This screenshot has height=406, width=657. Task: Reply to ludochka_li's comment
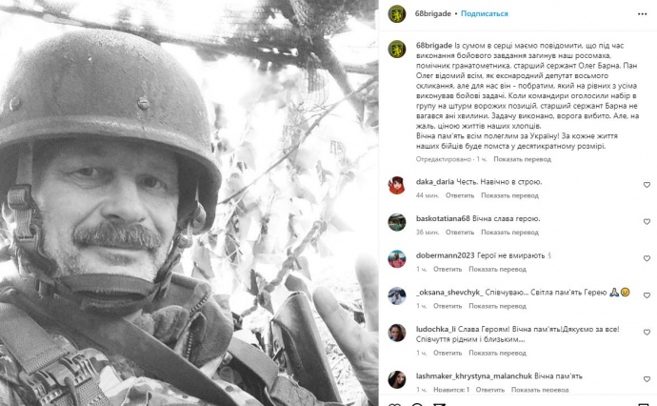[x=448, y=354]
